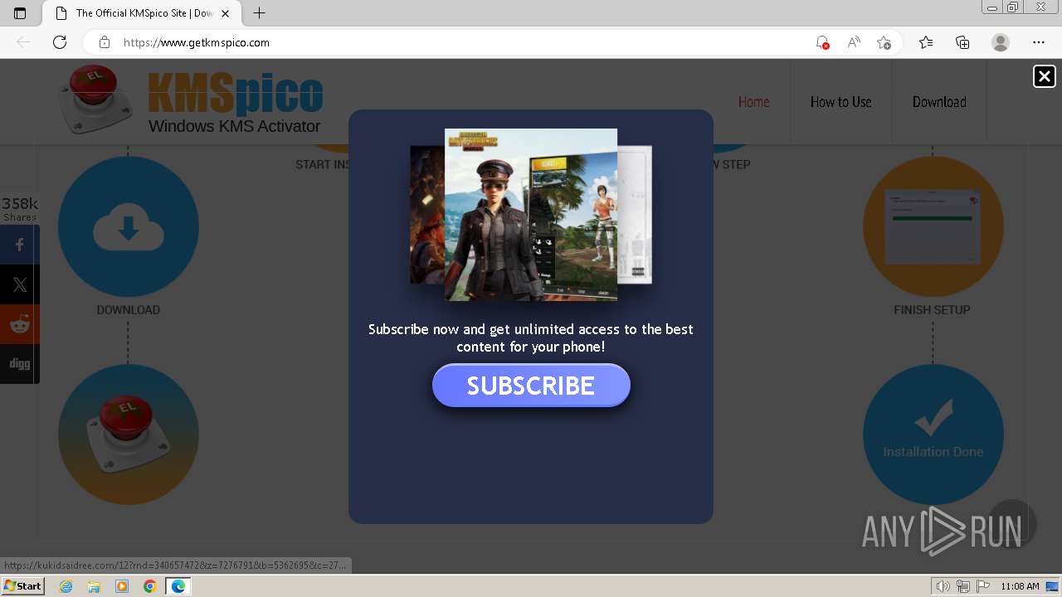Image resolution: width=1062 pixels, height=597 pixels.
Task: Select The Official KMSpico Site tab
Action: [x=141, y=13]
